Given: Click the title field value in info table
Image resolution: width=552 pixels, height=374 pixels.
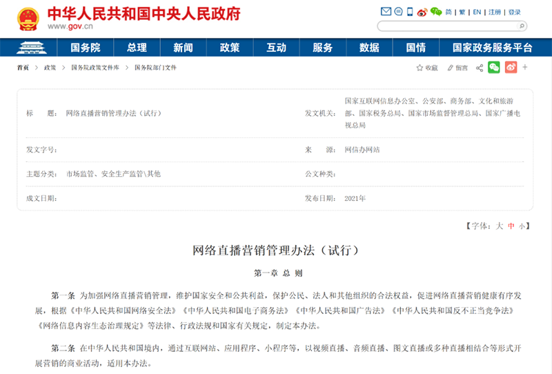Looking at the screenshot, I should click(113, 113).
